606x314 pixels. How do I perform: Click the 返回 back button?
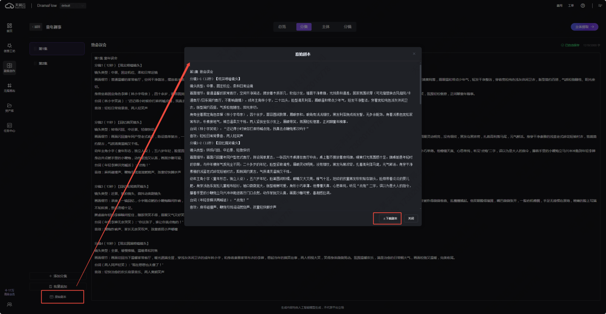click(36, 27)
